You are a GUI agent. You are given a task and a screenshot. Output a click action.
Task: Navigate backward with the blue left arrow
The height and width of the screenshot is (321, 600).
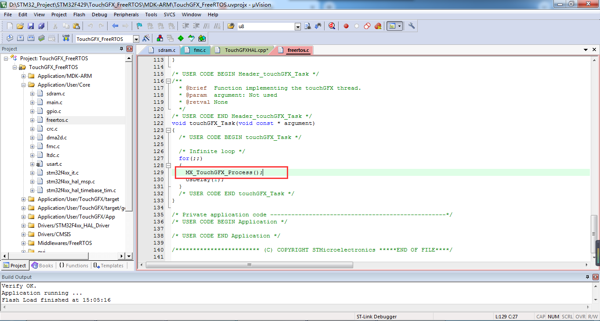click(115, 26)
